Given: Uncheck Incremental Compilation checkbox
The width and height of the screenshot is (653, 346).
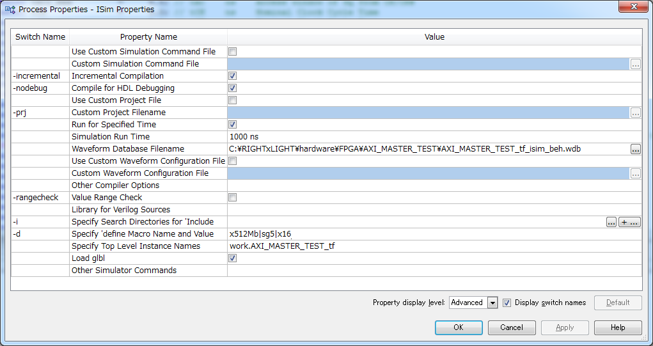Looking at the screenshot, I should [x=233, y=75].
